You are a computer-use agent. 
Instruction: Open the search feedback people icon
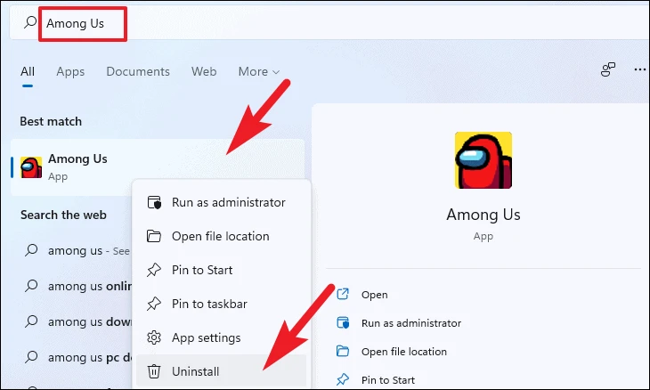pos(608,69)
